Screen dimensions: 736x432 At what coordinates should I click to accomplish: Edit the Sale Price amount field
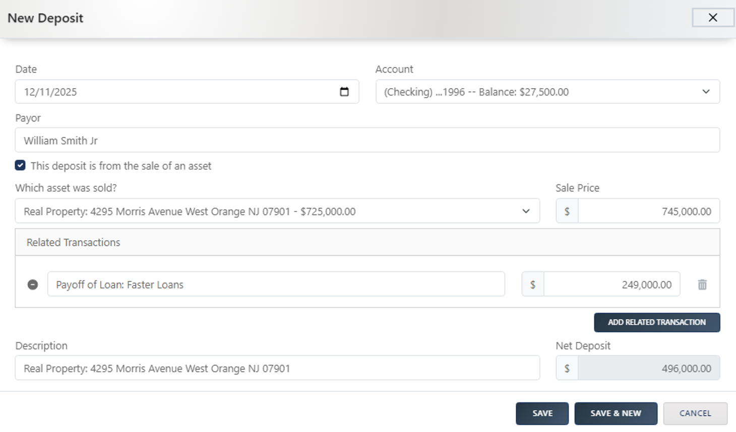(648, 211)
